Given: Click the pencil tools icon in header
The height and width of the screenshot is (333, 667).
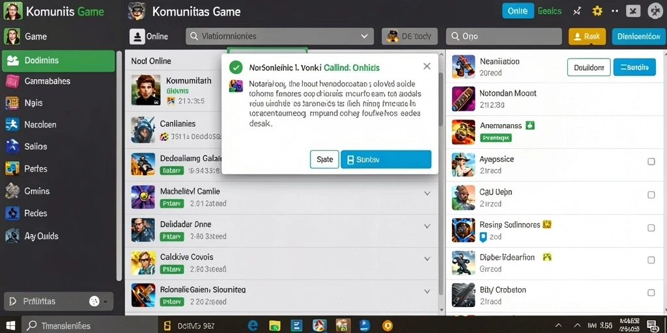Looking at the screenshot, I should (x=577, y=11).
